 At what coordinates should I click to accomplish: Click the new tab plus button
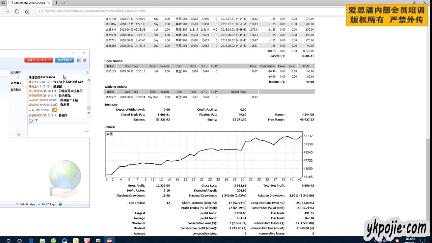tap(56, 3)
